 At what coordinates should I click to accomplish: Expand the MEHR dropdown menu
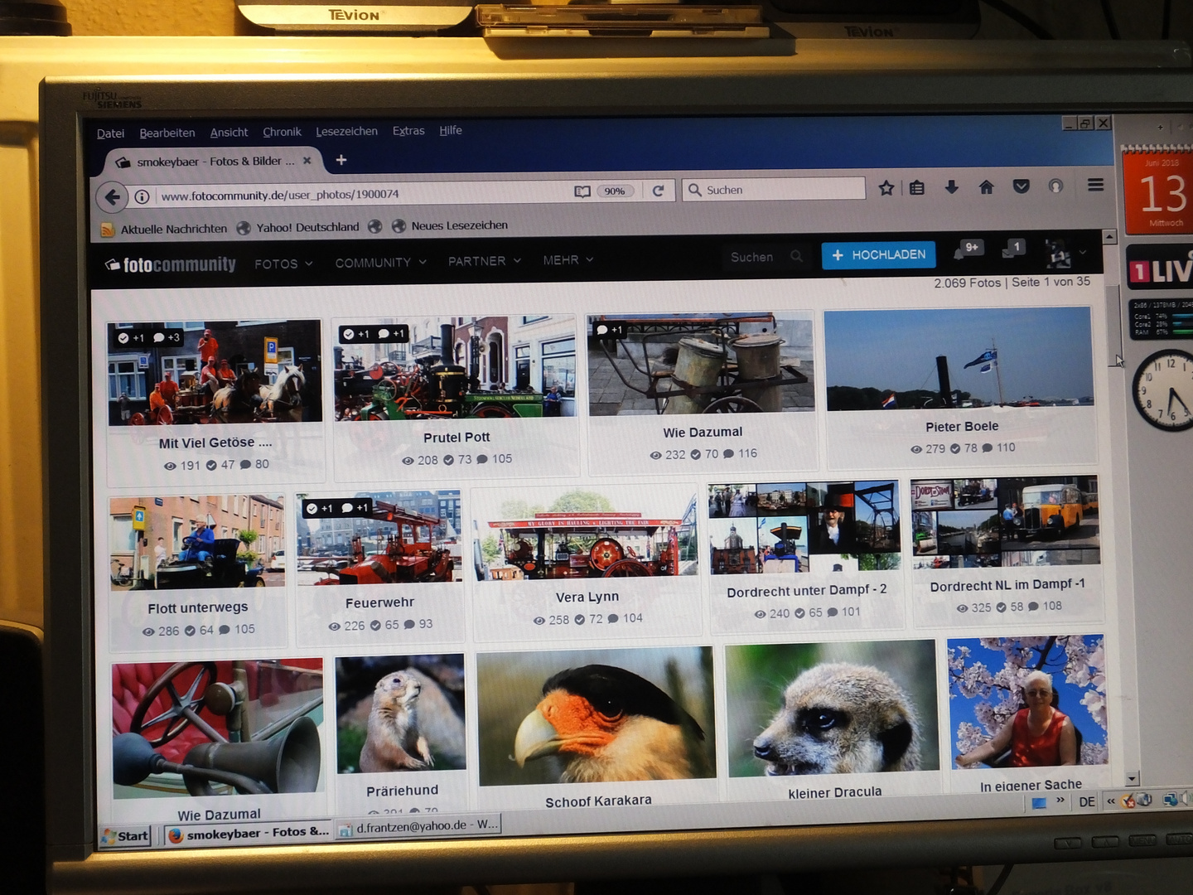(568, 260)
